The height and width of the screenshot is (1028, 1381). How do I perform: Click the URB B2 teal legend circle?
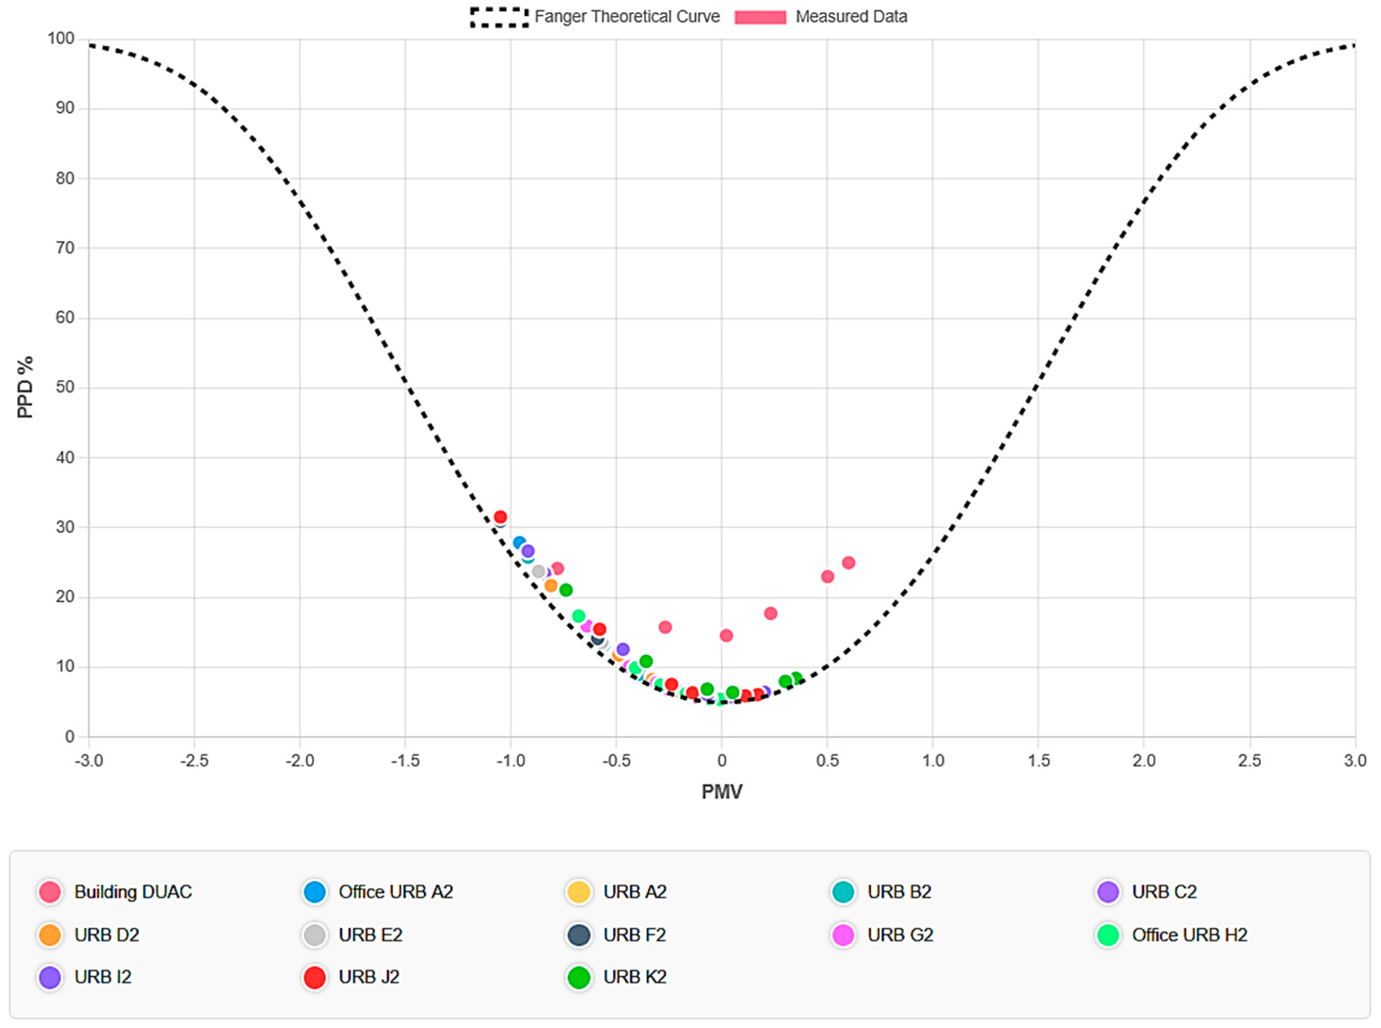click(843, 892)
